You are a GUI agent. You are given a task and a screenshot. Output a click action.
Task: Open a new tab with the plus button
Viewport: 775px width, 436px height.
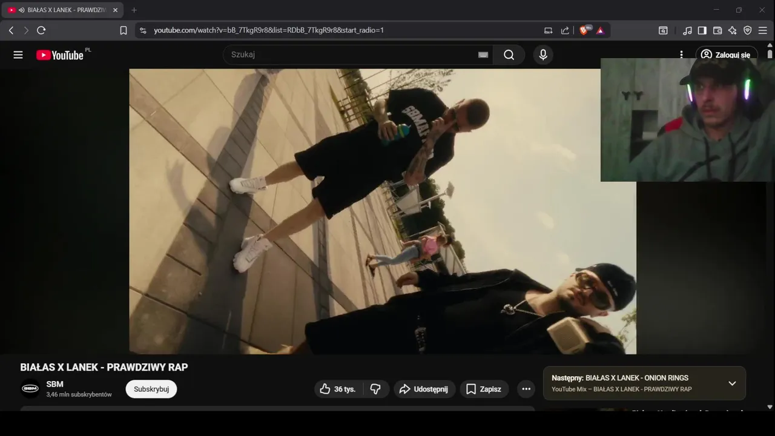(134, 10)
